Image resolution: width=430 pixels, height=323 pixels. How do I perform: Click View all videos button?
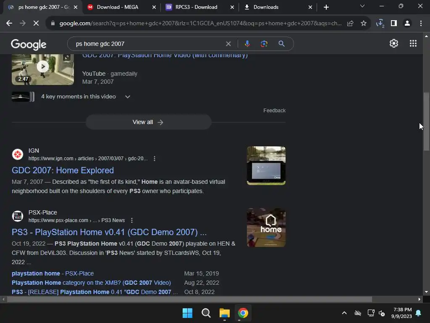[148, 122]
